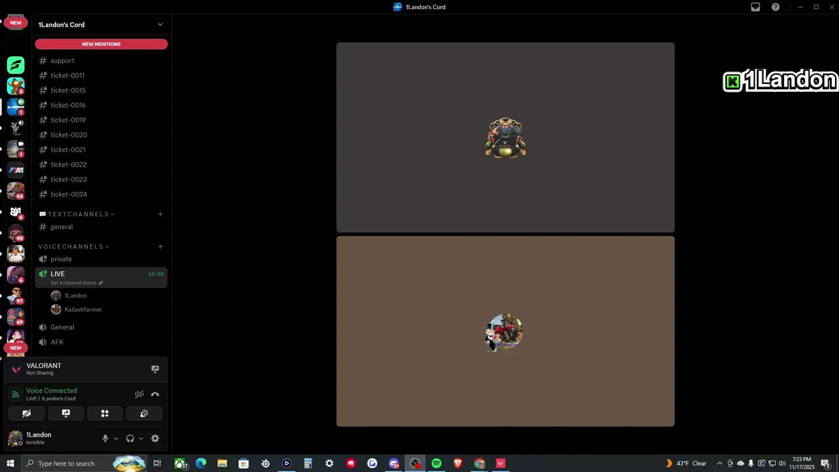Expand 1Landon's Cord server menu chevron

click(160, 25)
